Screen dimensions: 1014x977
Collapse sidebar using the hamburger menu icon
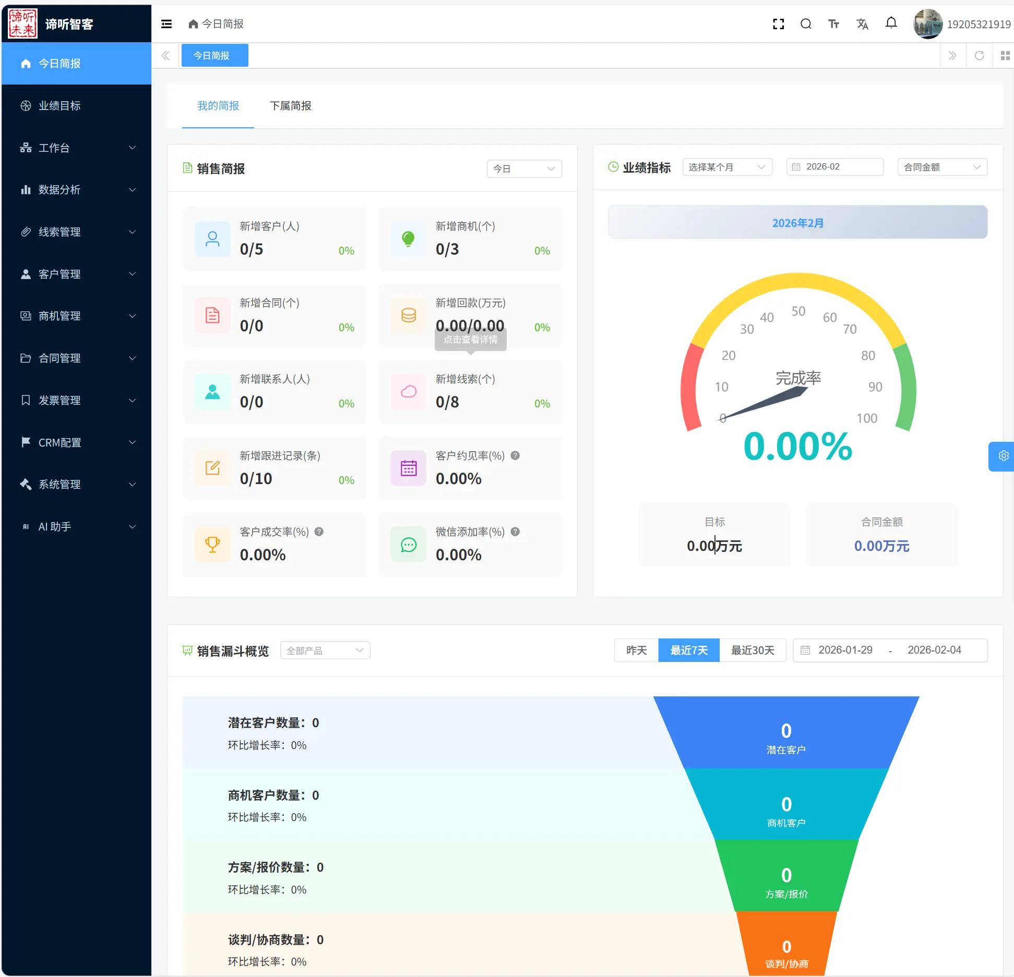[x=166, y=24]
